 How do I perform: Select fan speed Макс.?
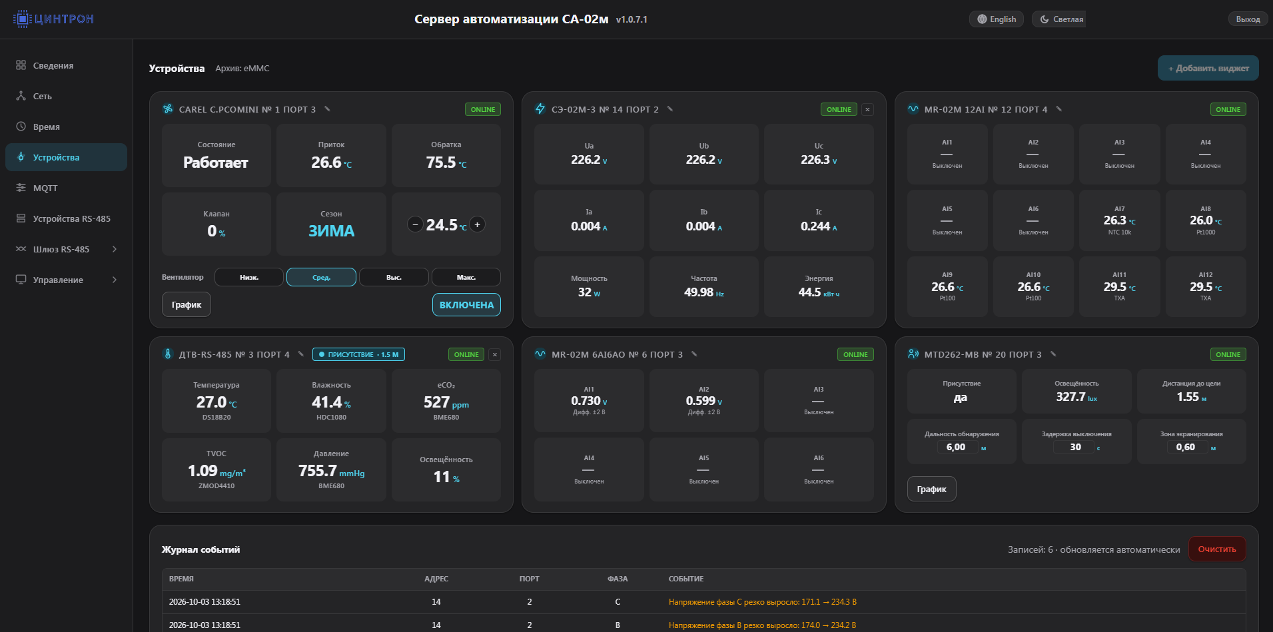[466, 277]
